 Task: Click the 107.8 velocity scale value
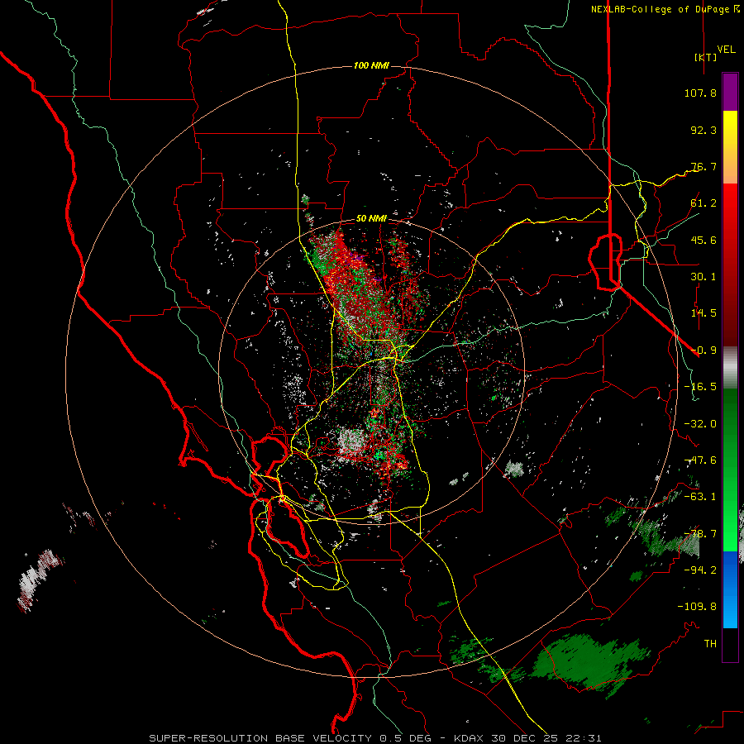(700, 93)
